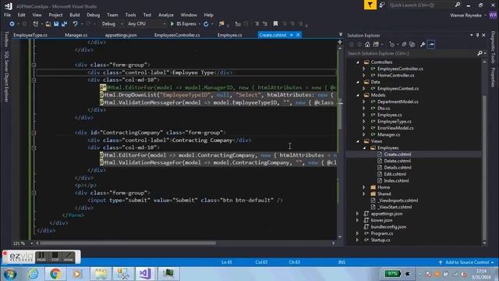Viewport: 499px width, 281px height.
Task: Click the Browser Refresh toolbar icon
Action: point(206,24)
